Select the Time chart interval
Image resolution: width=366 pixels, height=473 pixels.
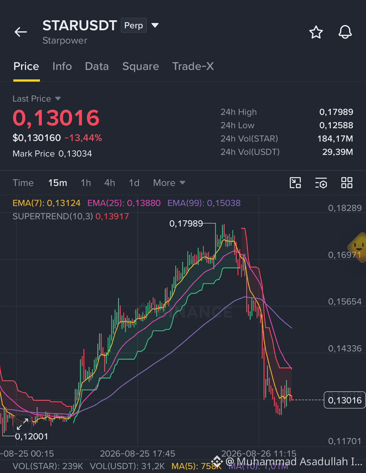pos(23,183)
